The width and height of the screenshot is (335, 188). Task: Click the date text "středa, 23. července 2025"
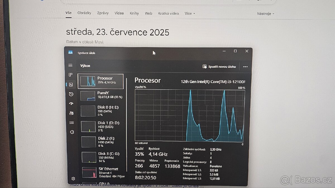click(x=118, y=32)
